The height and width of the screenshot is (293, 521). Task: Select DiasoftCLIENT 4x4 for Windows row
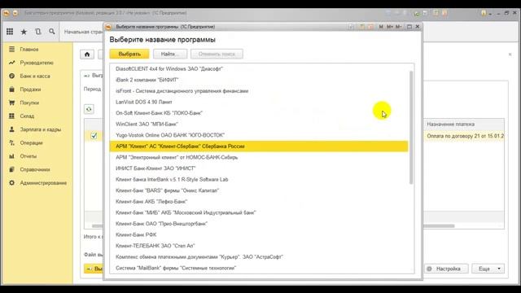click(259, 68)
